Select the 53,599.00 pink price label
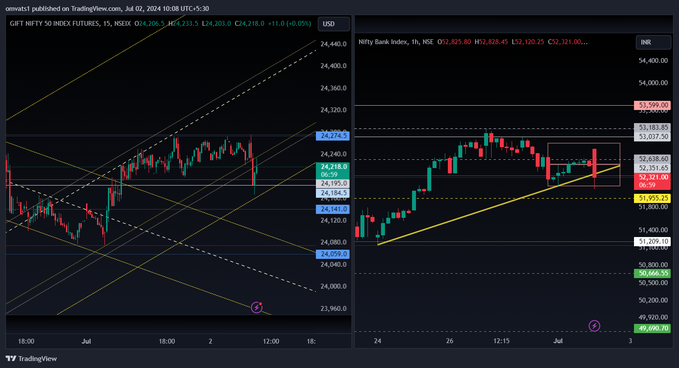This screenshot has width=679, height=368. pos(652,105)
